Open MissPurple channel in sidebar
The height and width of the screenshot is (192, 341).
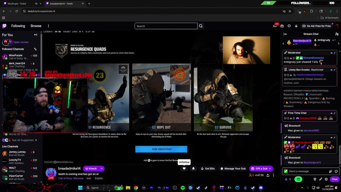pyautogui.click(x=20, y=57)
